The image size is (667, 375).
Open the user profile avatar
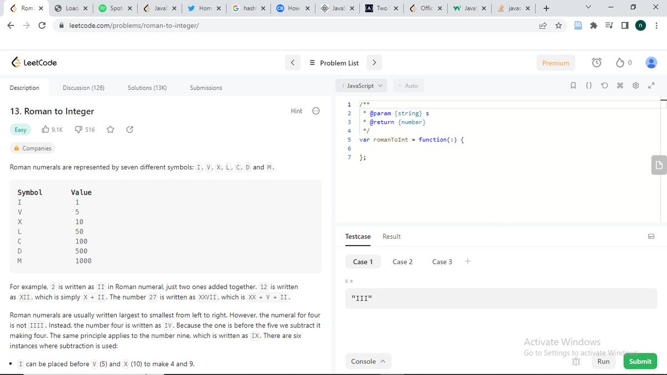click(651, 63)
